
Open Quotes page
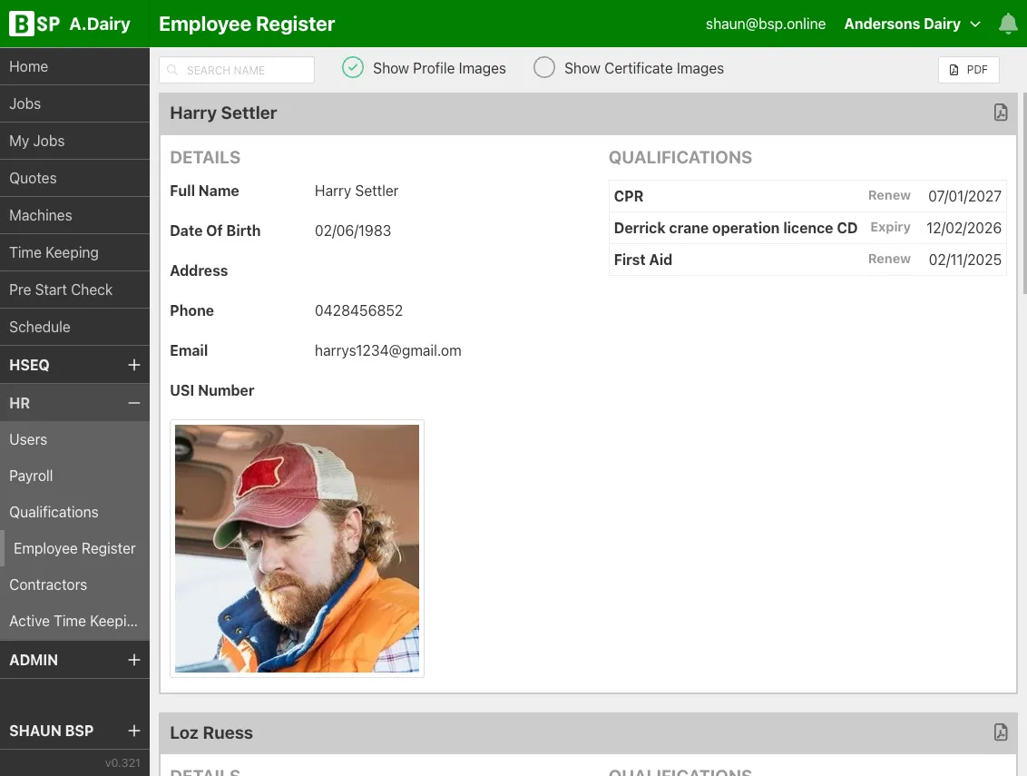(x=74, y=178)
